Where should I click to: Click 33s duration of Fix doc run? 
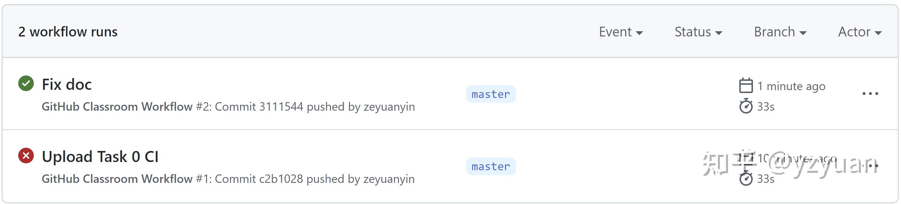click(766, 106)
